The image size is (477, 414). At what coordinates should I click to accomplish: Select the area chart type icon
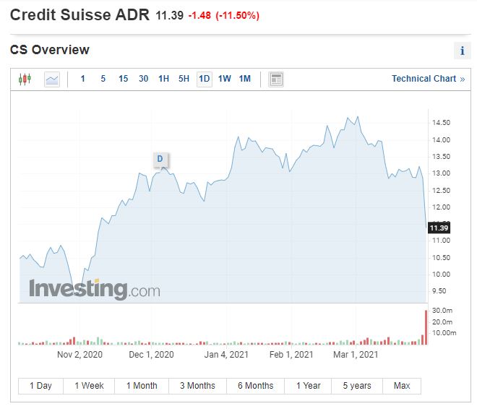[52, 79]
